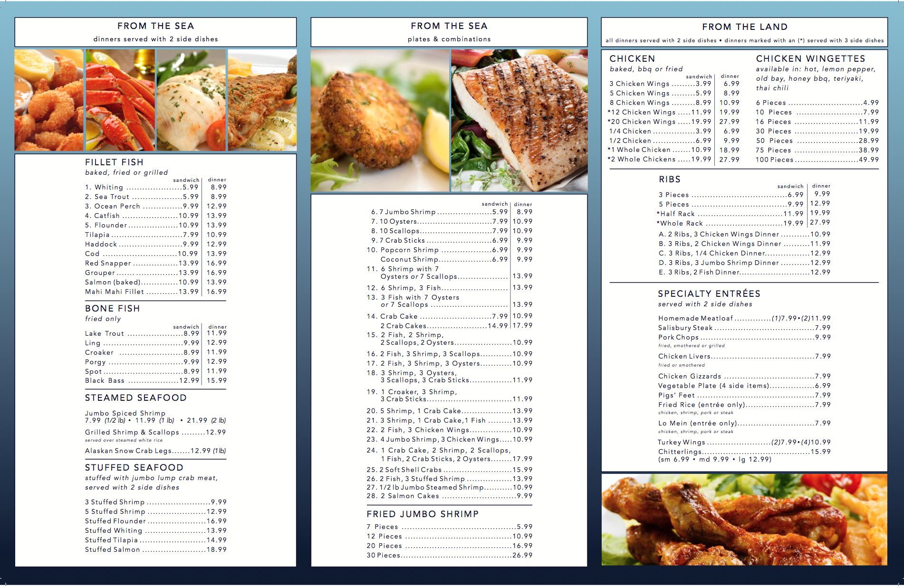Select the Fried Jumbo Shrimp heading

422,514
